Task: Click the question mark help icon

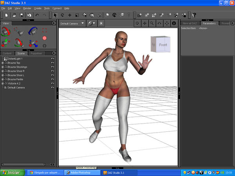Action: [194, 15]
